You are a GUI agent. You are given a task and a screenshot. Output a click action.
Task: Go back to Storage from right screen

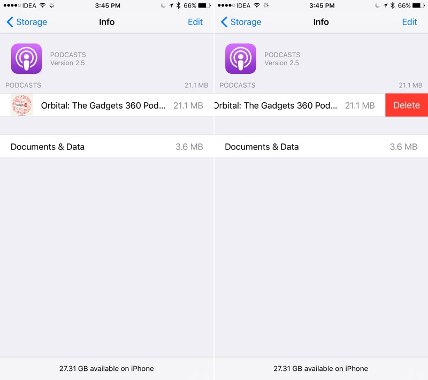point(241,22)
